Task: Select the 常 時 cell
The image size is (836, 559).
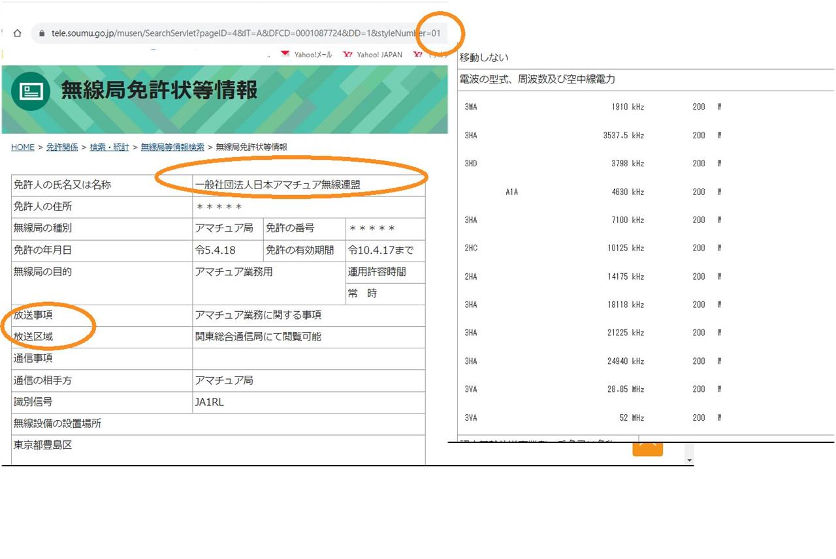Action: [x=385, y=294]
